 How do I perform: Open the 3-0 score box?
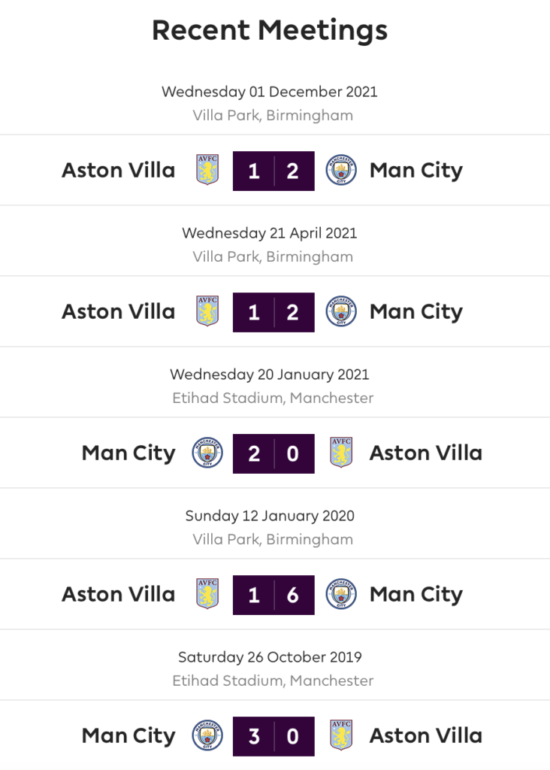273,737
